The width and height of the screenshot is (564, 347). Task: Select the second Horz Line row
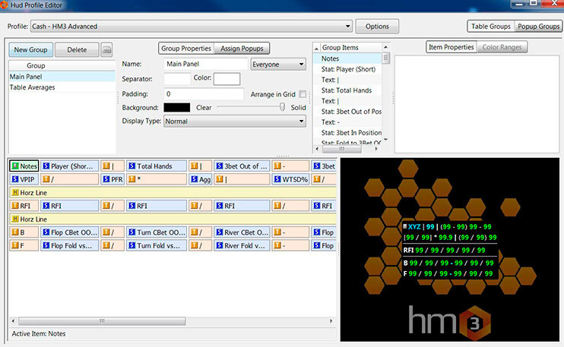[x=173, y=219]
